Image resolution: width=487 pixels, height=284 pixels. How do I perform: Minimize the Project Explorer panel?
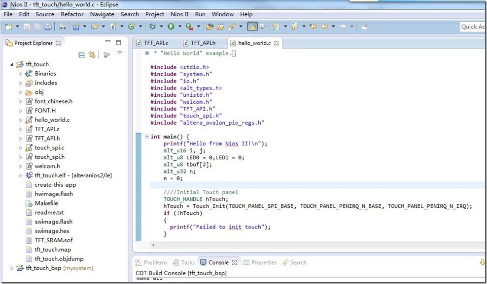(108, 41)
